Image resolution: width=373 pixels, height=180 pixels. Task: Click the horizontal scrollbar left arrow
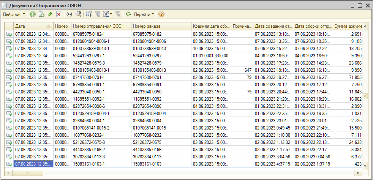point(8,173)
